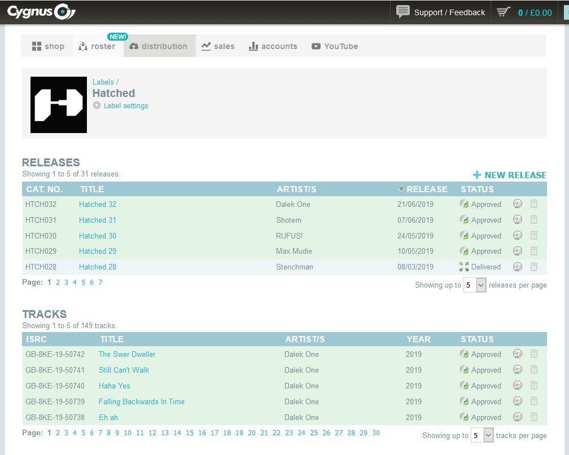Delete Hatched 31 release via trash icon
The height and width of the screenshot is (455, 569).
[534, 220]
